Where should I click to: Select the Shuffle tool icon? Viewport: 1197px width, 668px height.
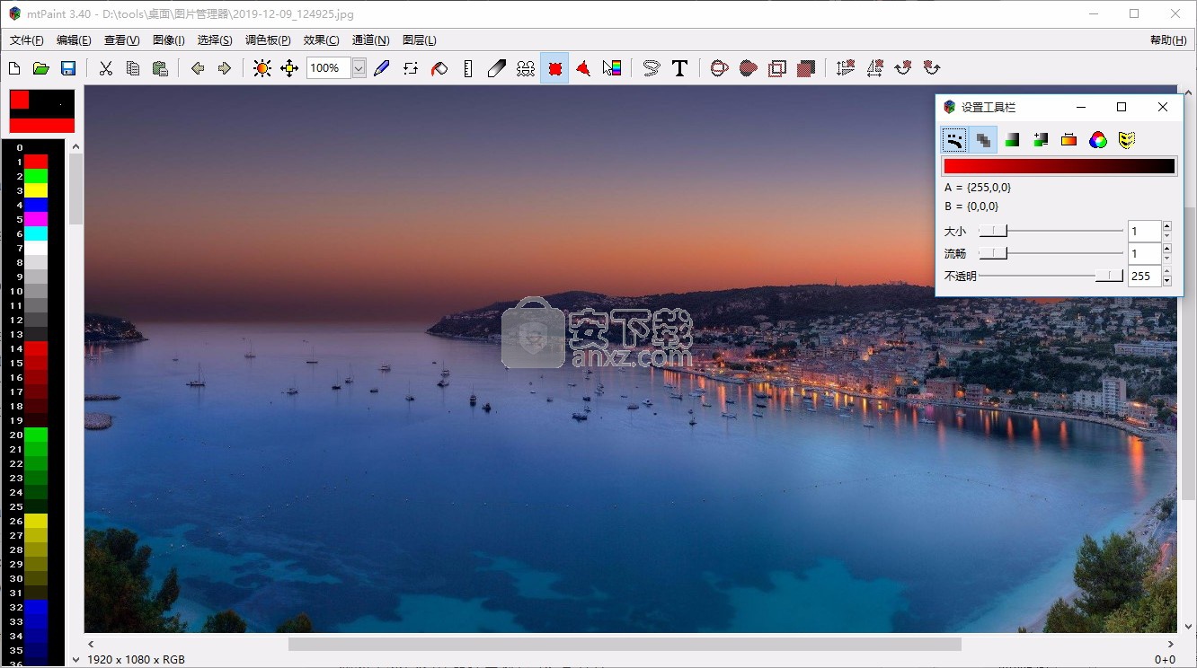(411, 68)
